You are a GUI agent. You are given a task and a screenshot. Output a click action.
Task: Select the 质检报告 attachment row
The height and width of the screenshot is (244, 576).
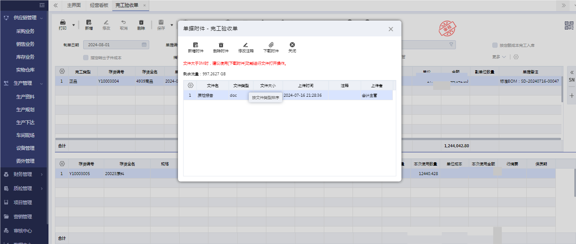coord(205,95)
